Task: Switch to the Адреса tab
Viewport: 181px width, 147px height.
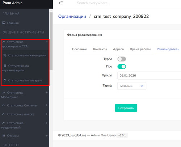Action: 118,49
